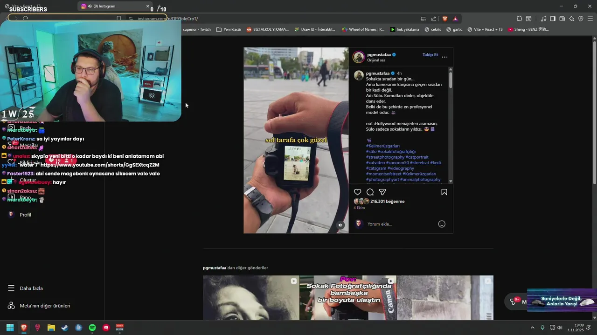
Task: Open pgmustafaa username in the post header
Action: (x=379, y=54)
